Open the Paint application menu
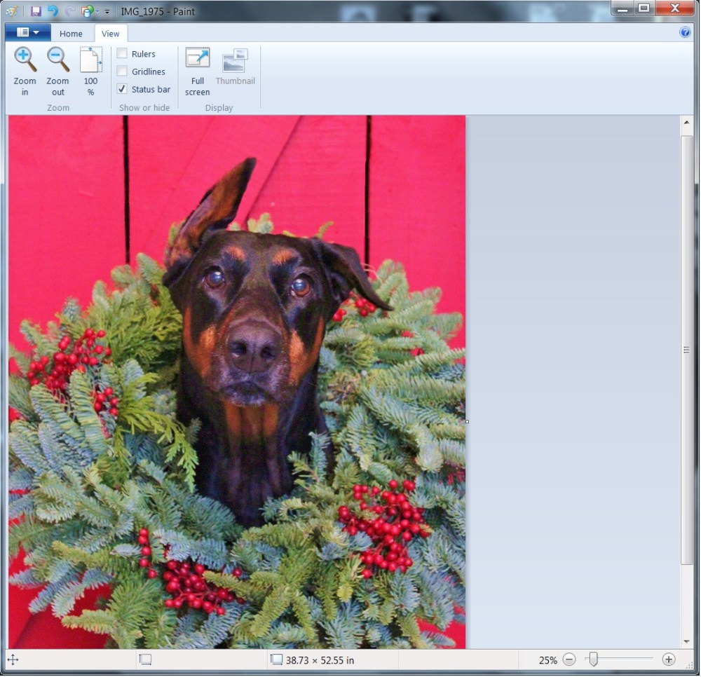 (x=22, y=32)
